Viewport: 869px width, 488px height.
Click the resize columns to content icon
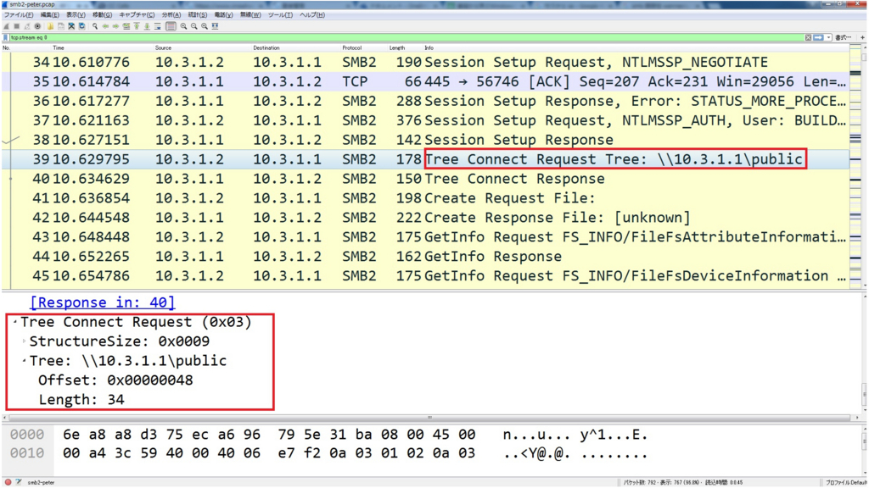(215, 26)
